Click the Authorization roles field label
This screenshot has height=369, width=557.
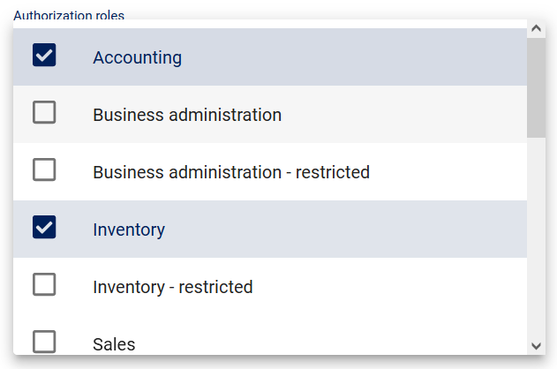(x=69, y=15)
